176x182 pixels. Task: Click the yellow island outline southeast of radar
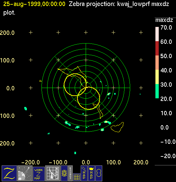point(117,127)
